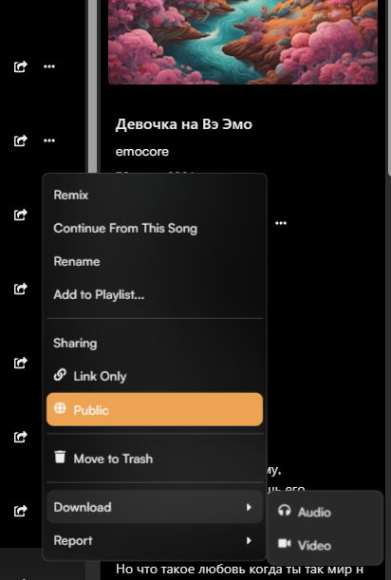
Task: Click the camera icon for Video download
Action: pos(284,544)
